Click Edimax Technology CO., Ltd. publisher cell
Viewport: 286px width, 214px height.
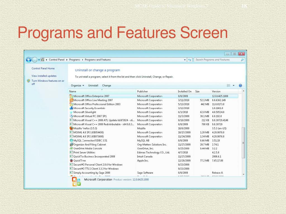(153, 152)
